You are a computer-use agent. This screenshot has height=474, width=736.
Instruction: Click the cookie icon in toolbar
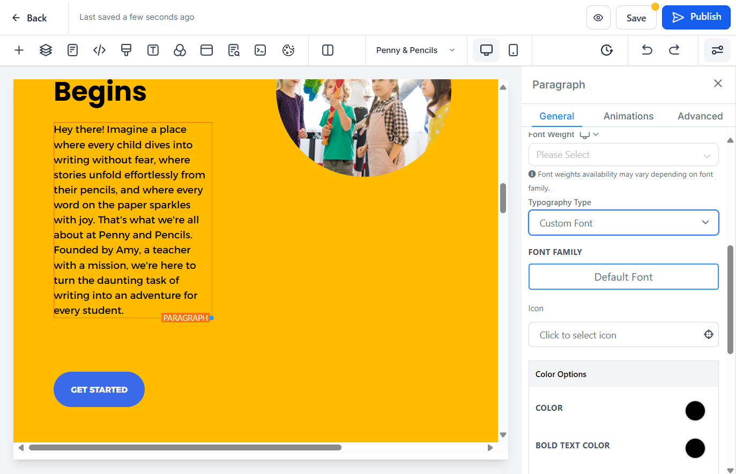click(288, 50)
